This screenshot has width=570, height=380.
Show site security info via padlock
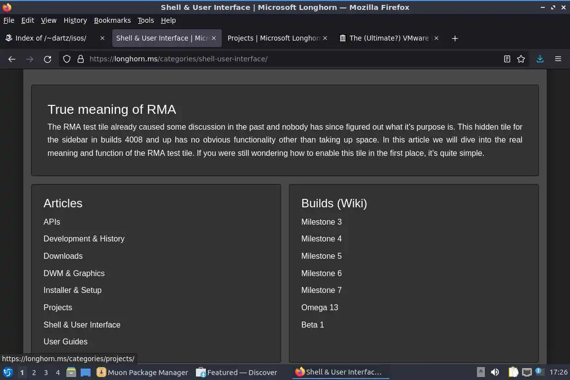tap(80, 59)
